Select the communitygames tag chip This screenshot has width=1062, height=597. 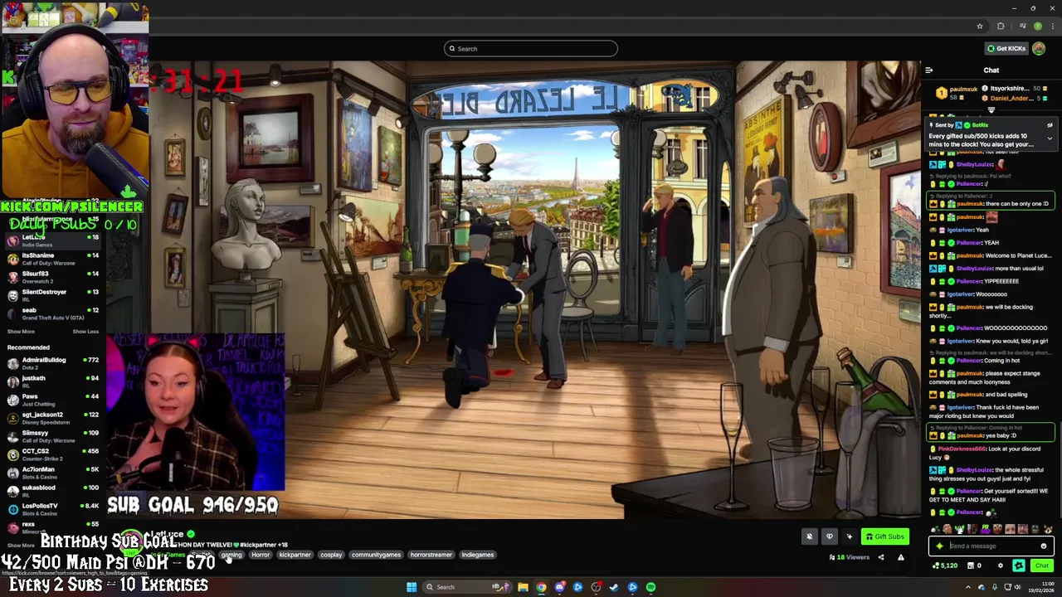pyautogui.click(x=376, y=555)
